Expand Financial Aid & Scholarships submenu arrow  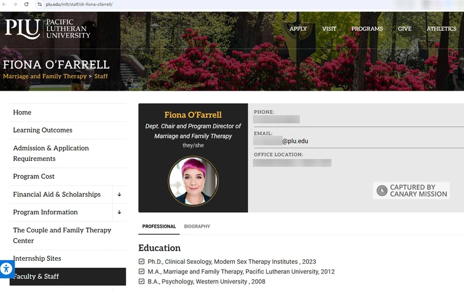119,195
